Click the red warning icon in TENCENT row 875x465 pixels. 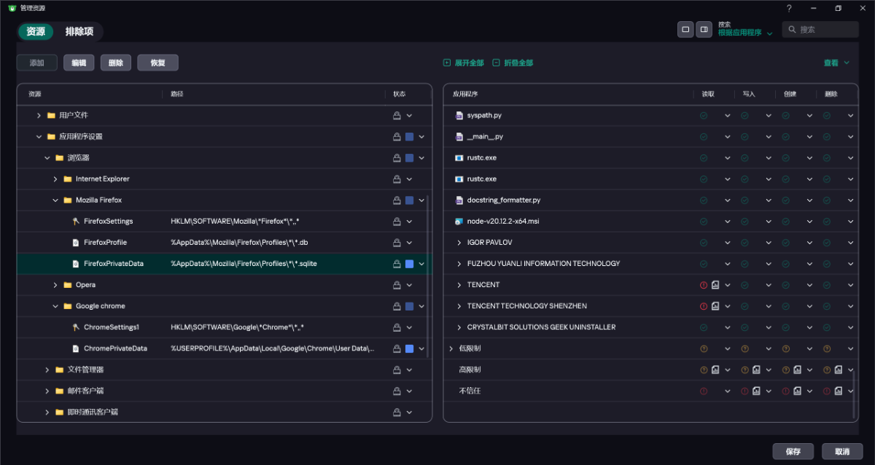pos(704,285)
